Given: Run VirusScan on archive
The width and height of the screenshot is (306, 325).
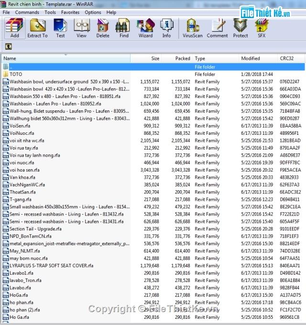Looking at the screenshot, I should 192,28.
